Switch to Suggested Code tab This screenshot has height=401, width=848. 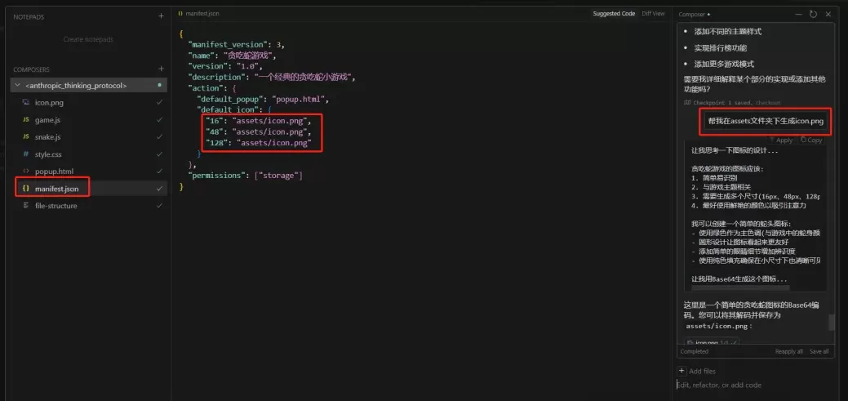coord(614,14)
